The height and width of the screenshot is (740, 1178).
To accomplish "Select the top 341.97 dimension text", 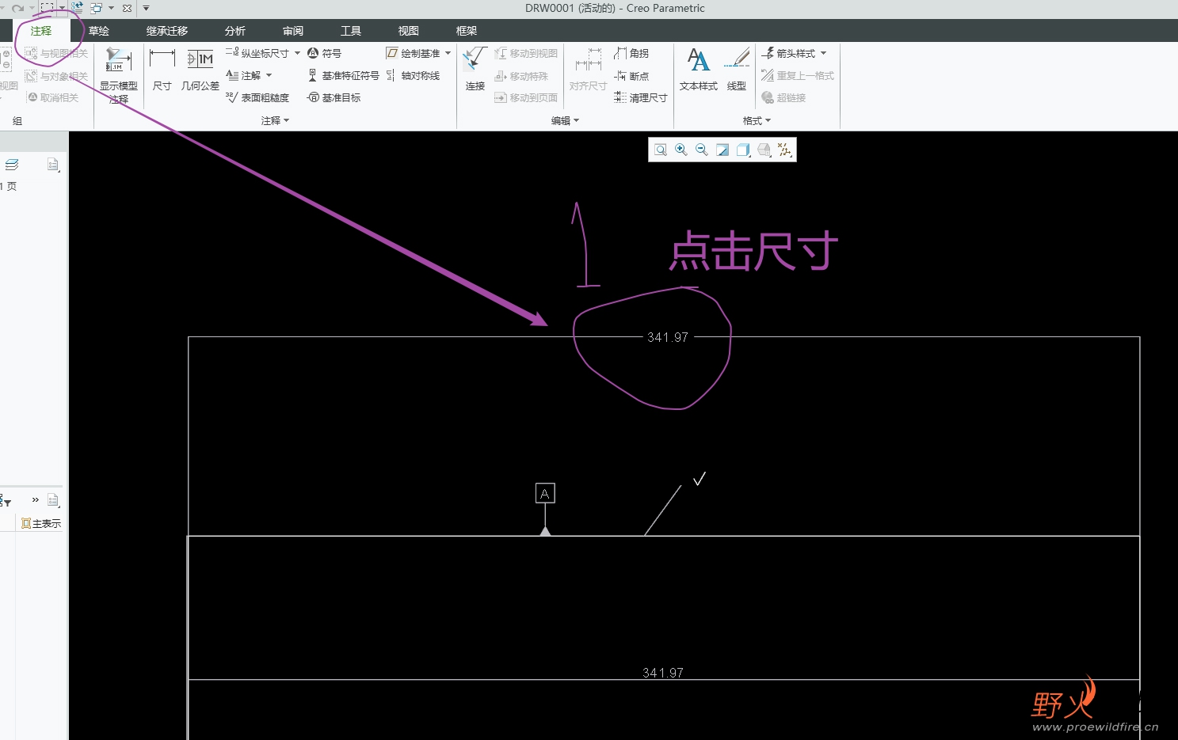I will [668, 337].
